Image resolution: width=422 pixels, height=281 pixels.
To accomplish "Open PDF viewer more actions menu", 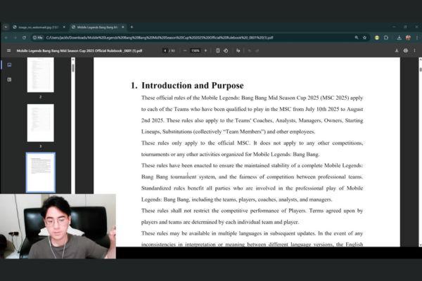I will tap(414, 51).
